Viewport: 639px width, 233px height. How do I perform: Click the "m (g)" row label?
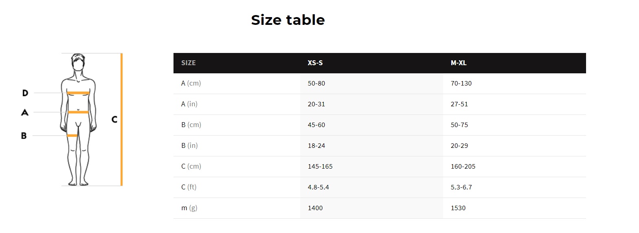pyautogui.click(x=189, y=208)
